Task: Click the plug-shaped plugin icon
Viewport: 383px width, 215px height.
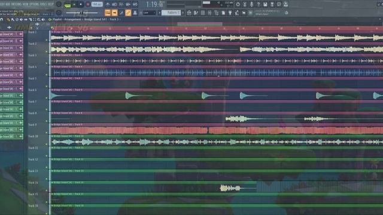Action: pos(230,13)
